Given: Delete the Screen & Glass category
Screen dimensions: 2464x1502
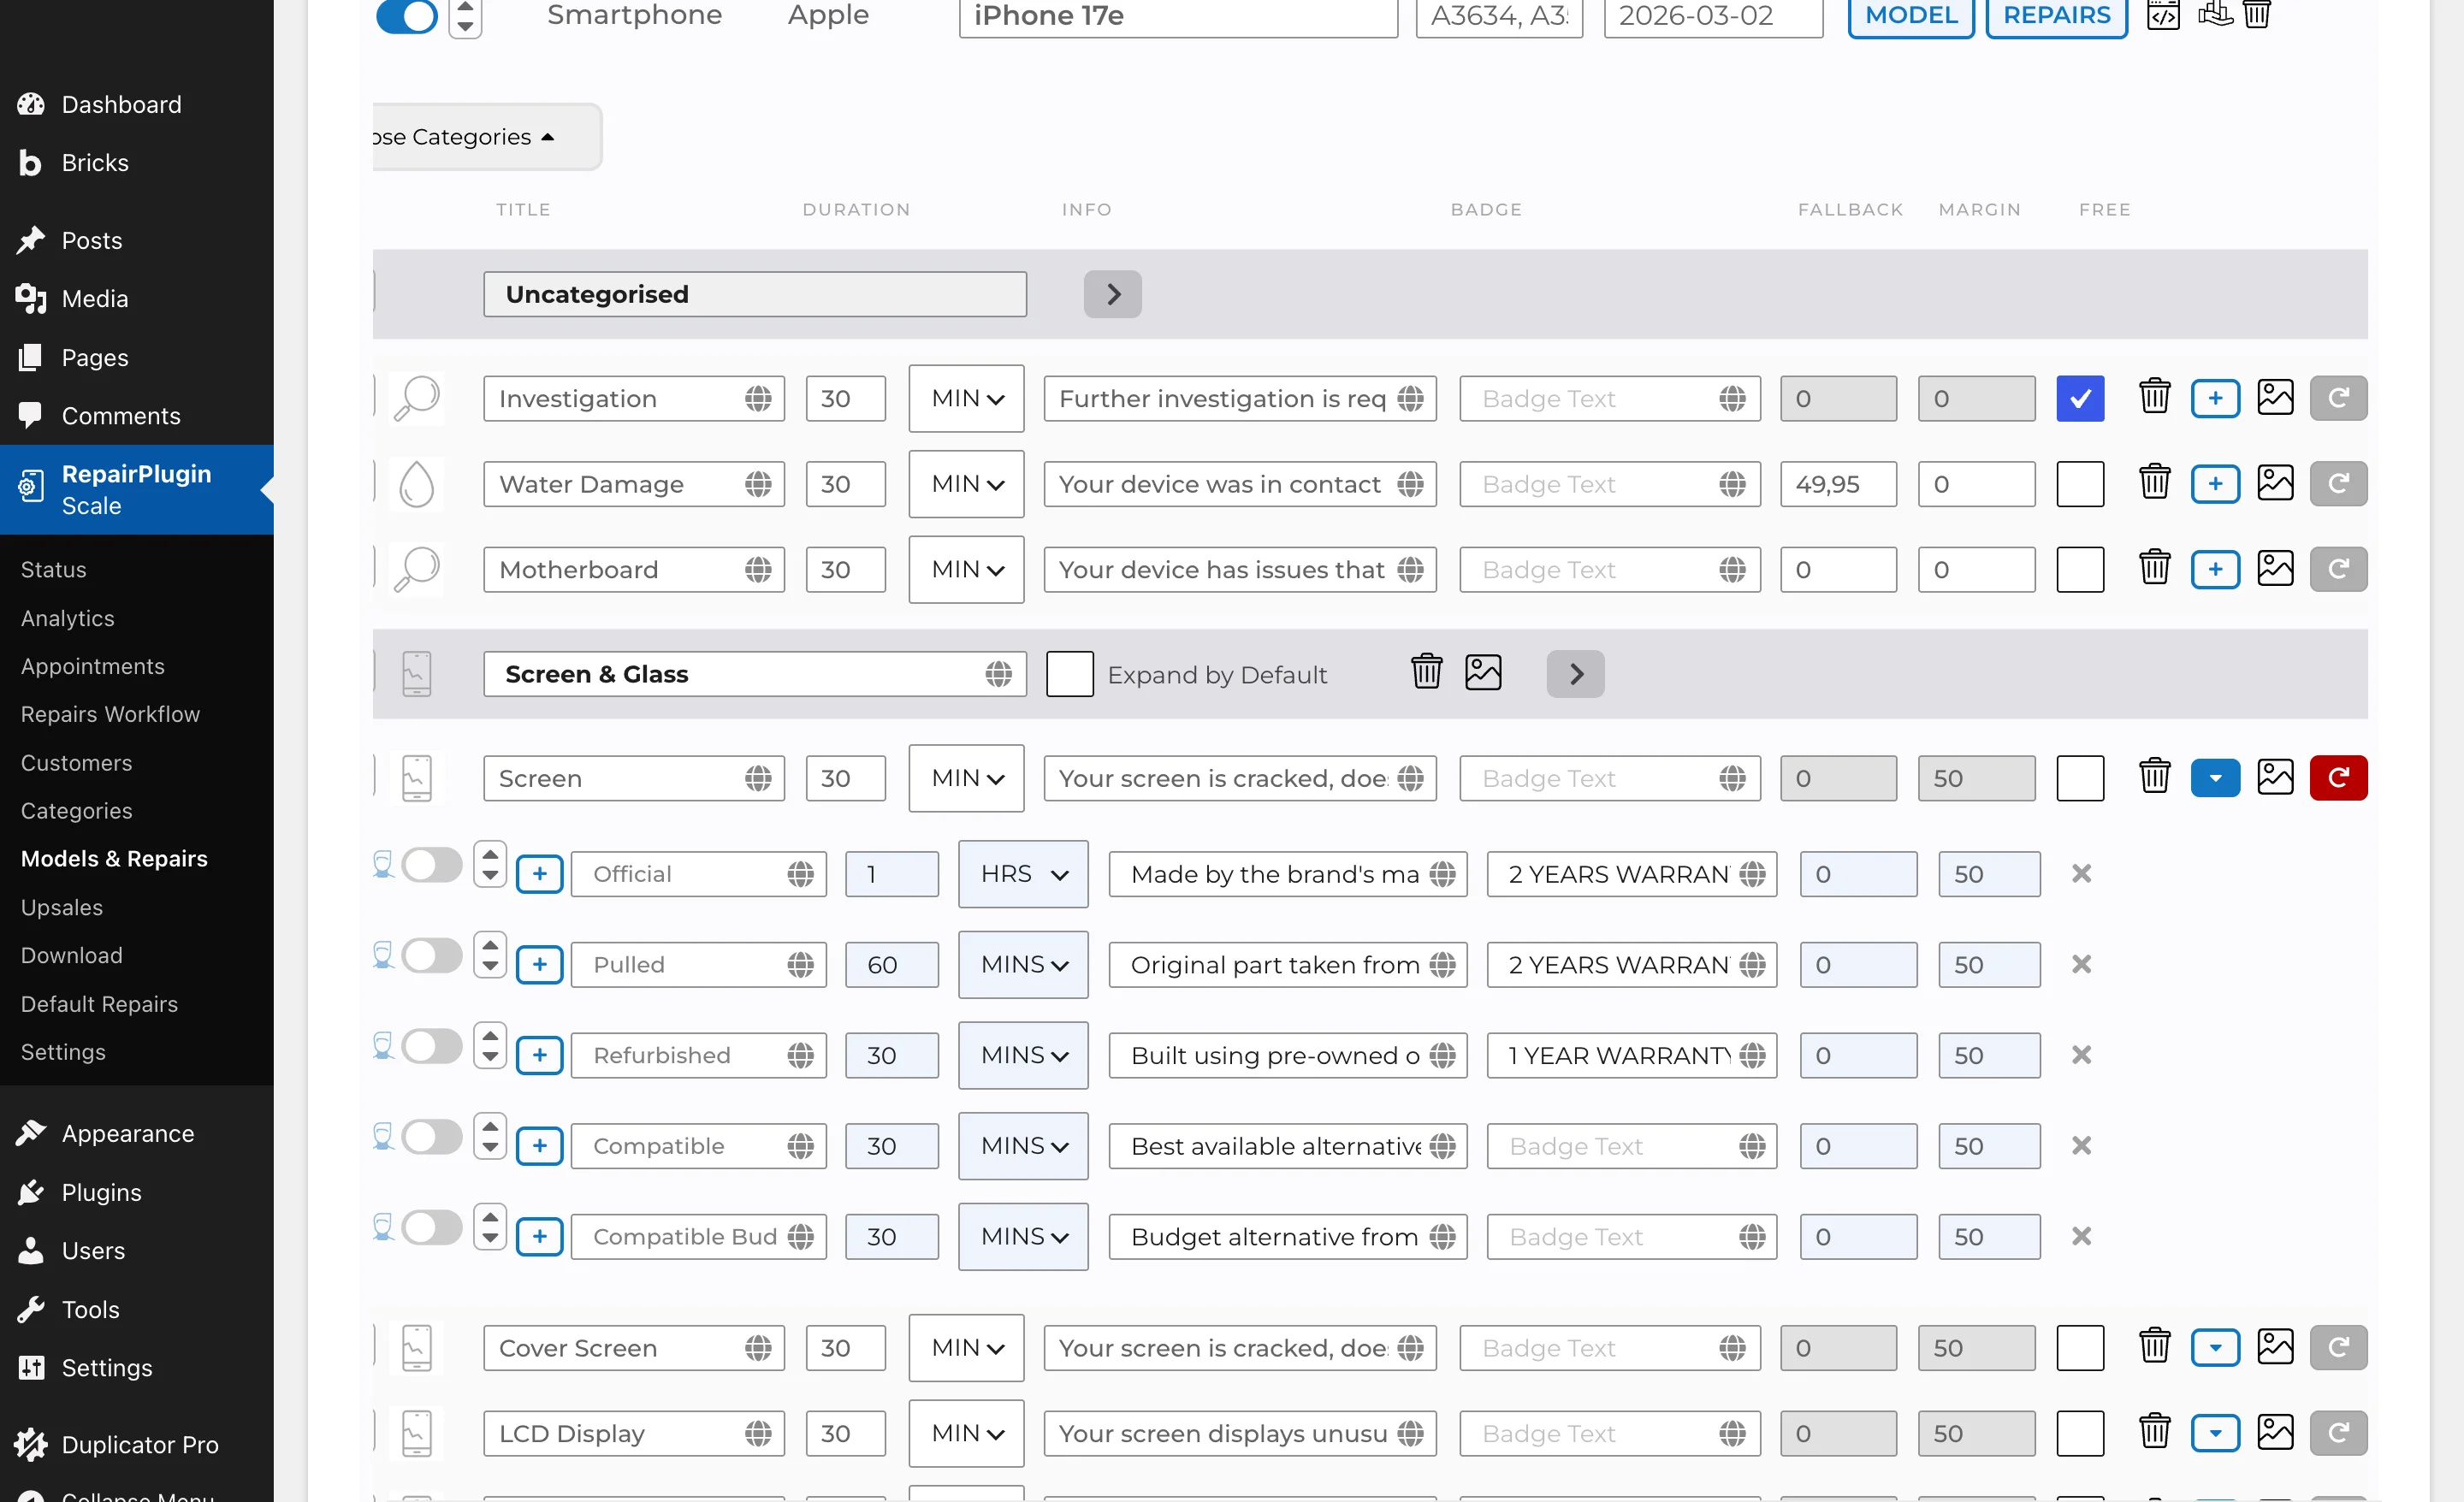Looking at the screenshot, I should [1426, 672].
